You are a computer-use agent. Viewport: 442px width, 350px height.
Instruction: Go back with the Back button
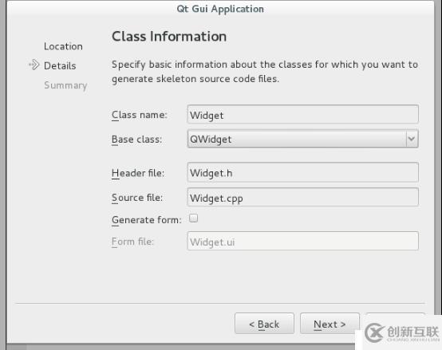click(x=264, y=324)
